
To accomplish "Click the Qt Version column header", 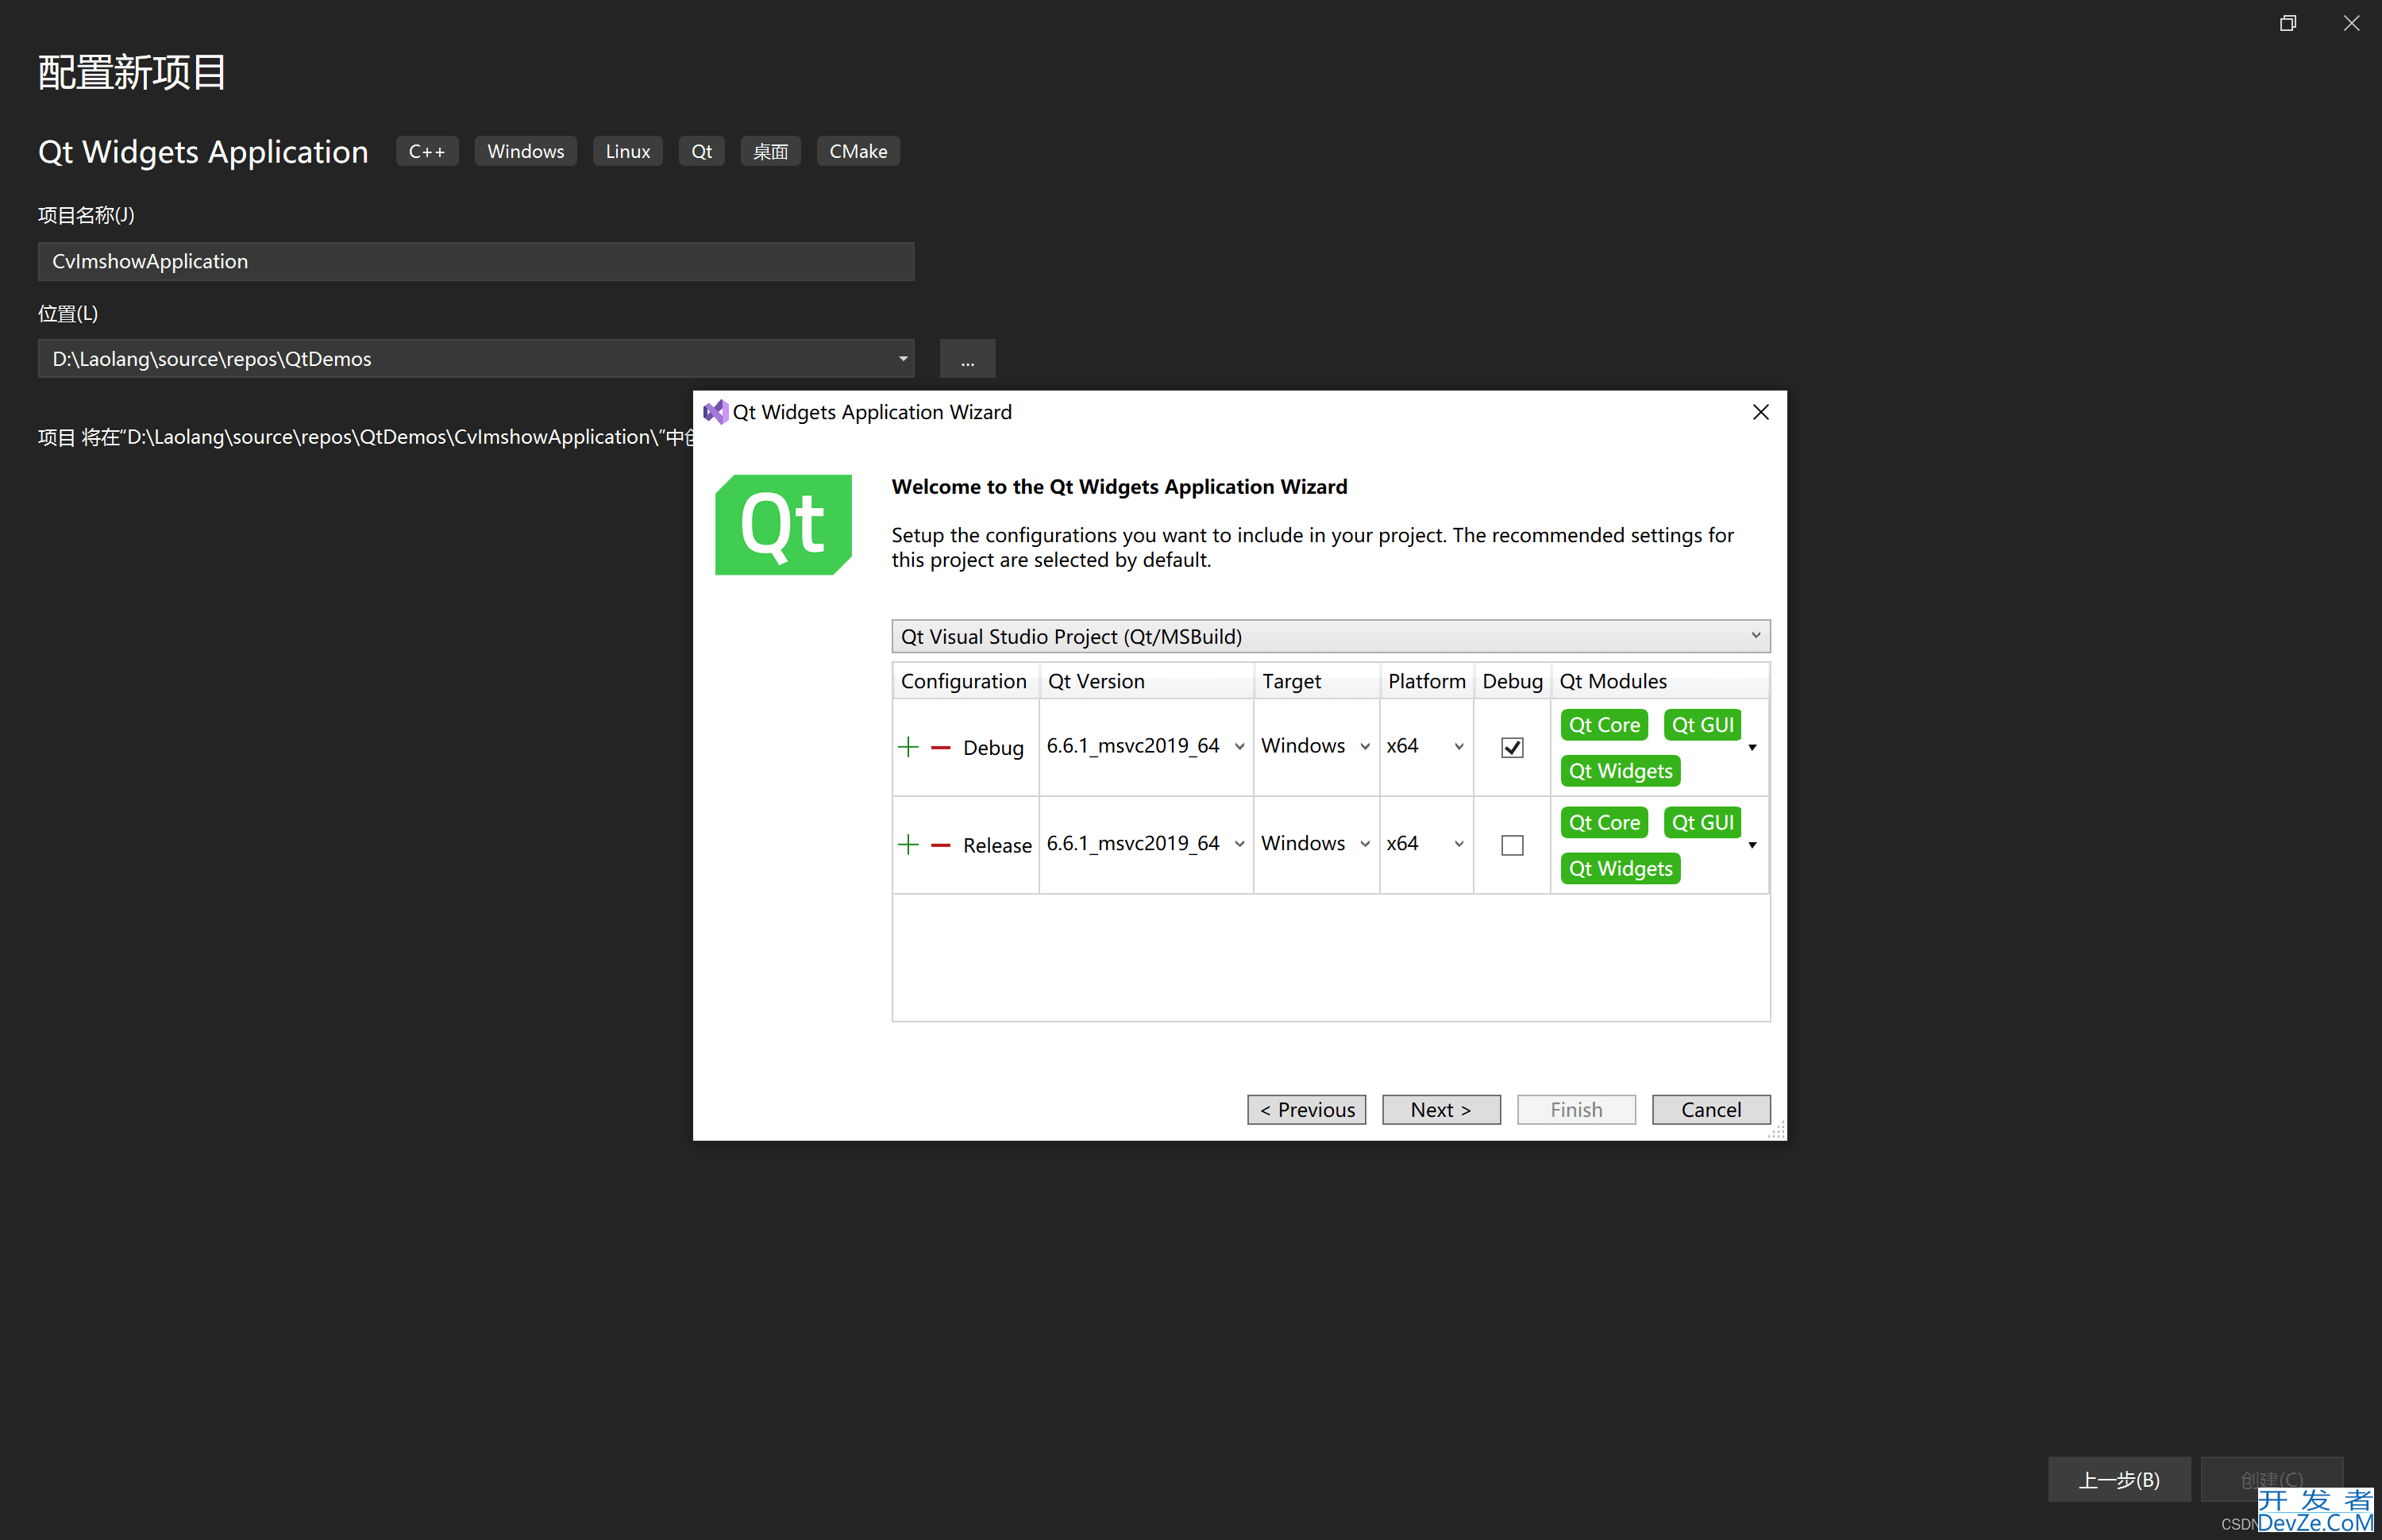I will pos(1146,681).
